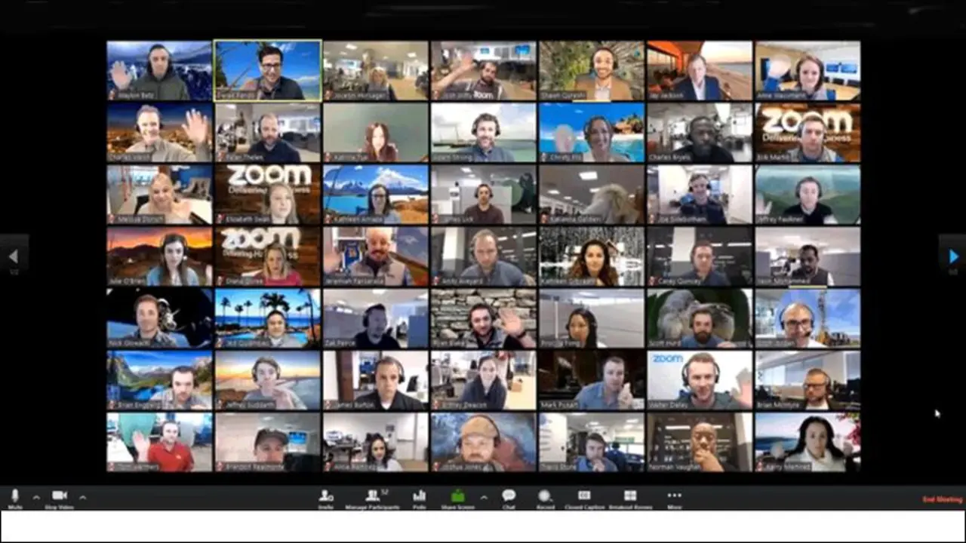Open the audio options chevron next to Mute
966x543 pixels.
coord(35,497)
